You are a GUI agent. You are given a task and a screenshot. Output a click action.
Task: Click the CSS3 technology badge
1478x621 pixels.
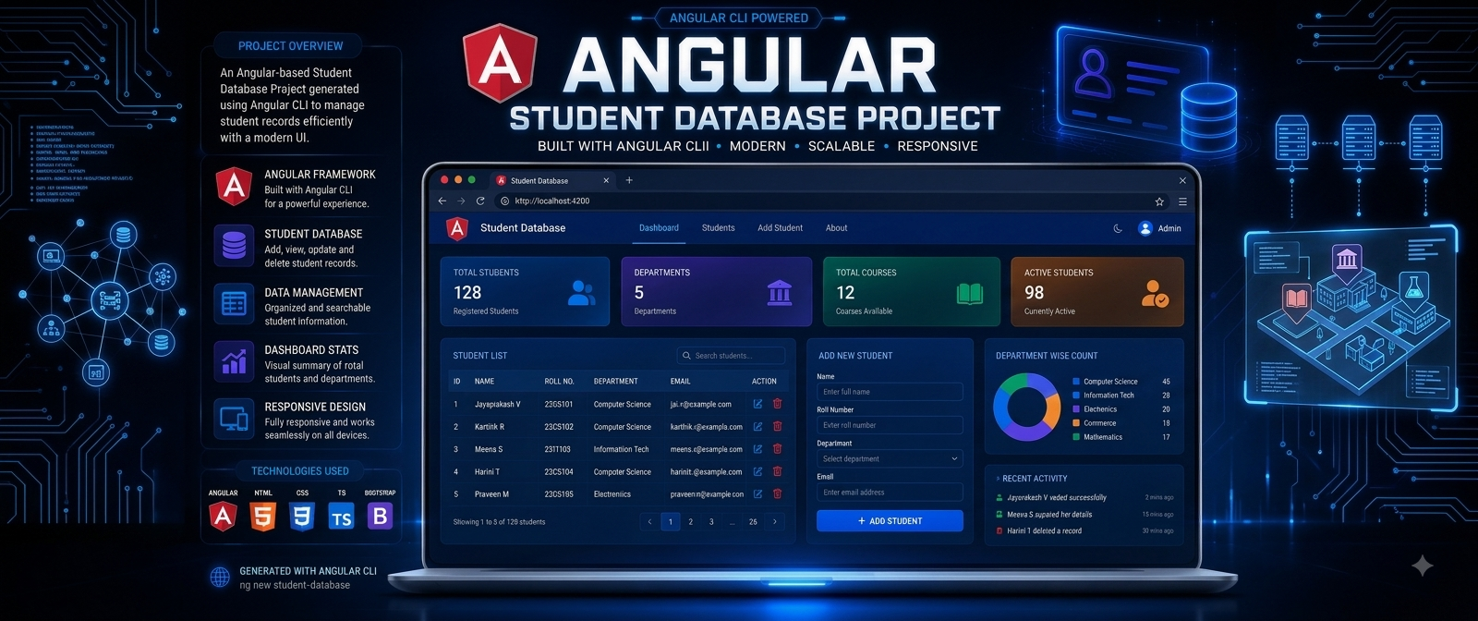(x=302, y=516)
